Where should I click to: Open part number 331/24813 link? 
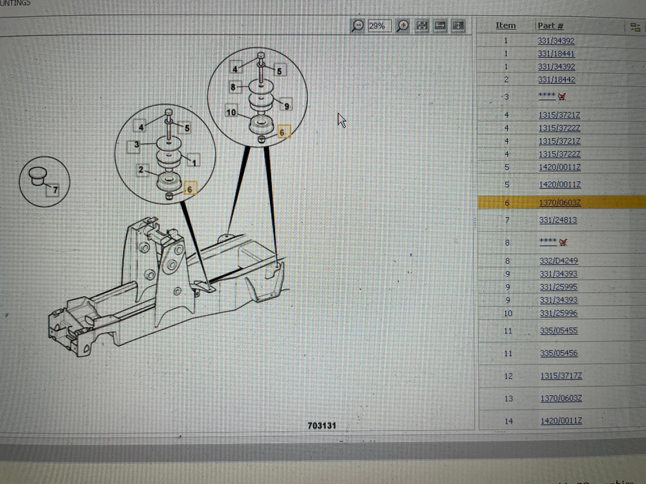tap(558, 220)
